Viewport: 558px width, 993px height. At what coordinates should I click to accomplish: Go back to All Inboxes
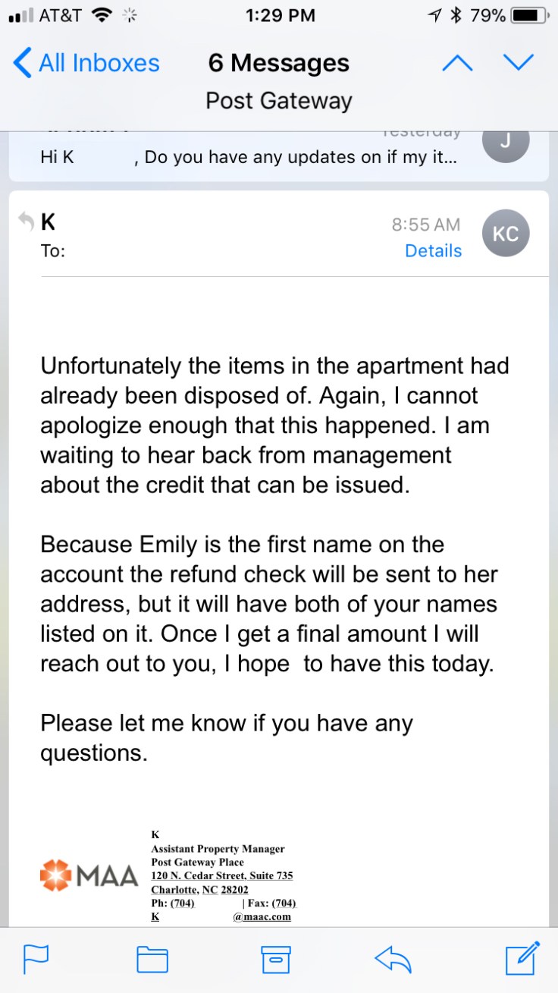86,63
